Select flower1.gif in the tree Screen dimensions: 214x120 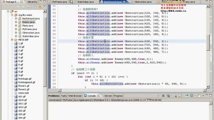click(24, 86)
